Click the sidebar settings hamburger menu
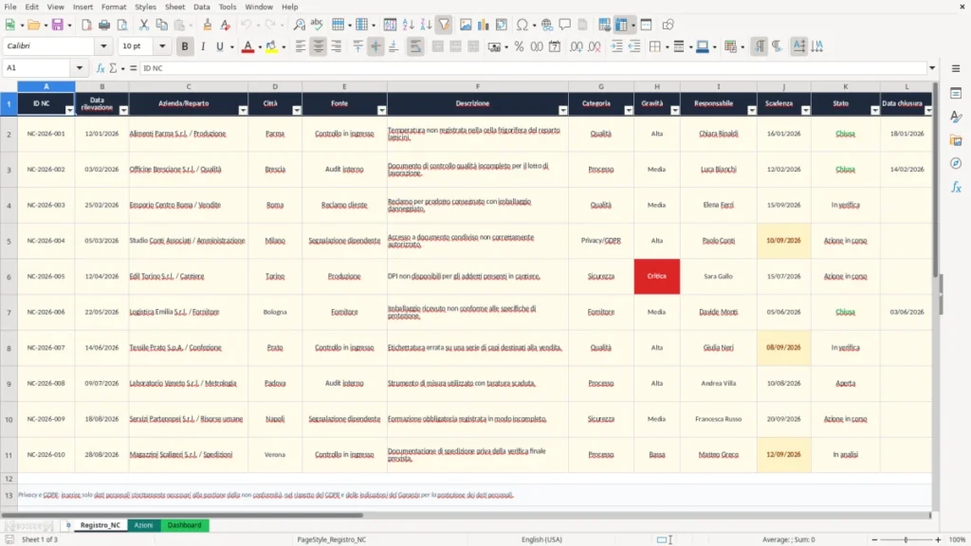The image size is (971, 546). point(956,68)
